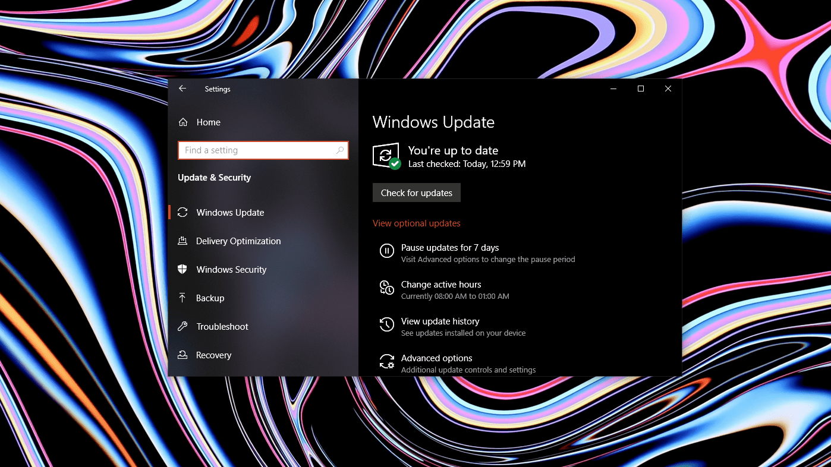This screenshot has width=831, height=467.
Task: Click the Settings window title text
Action: click(218, 89)
